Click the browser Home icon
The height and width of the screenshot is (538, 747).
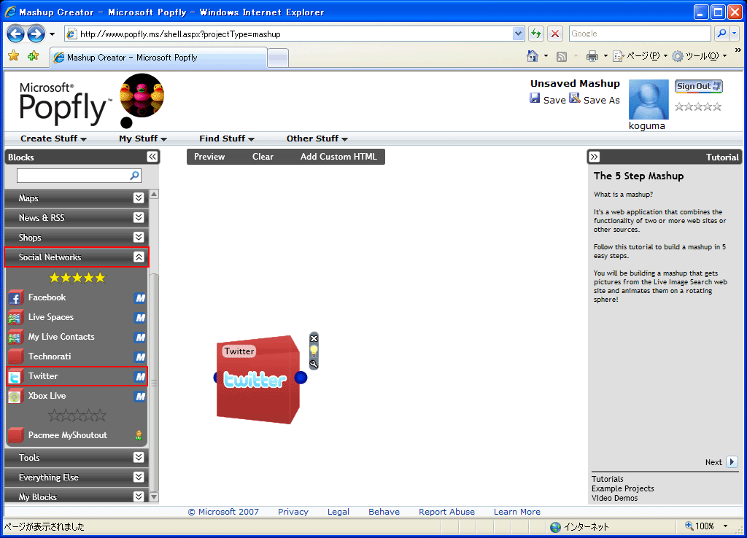coord(532,56)
